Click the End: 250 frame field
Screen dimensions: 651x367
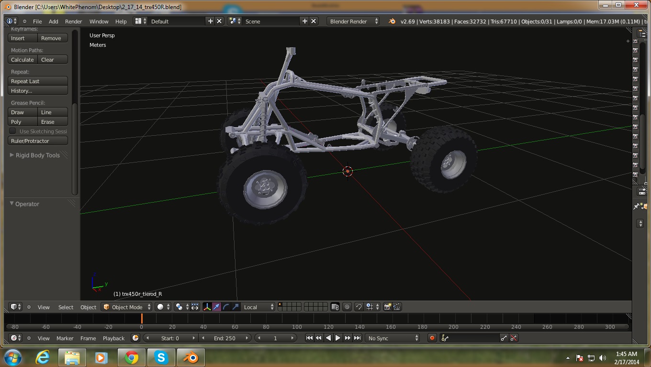(224, 338)
